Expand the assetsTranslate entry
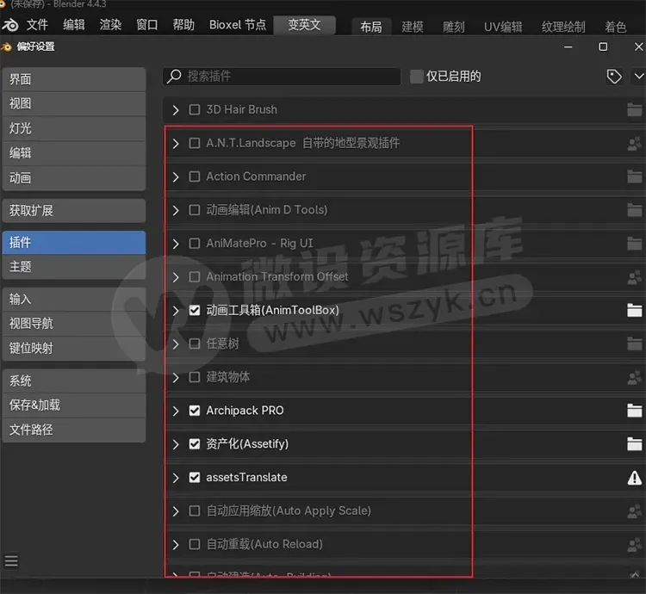Image resolution: width=646 pixels, height=594 pixels. (x=176, y=478)
